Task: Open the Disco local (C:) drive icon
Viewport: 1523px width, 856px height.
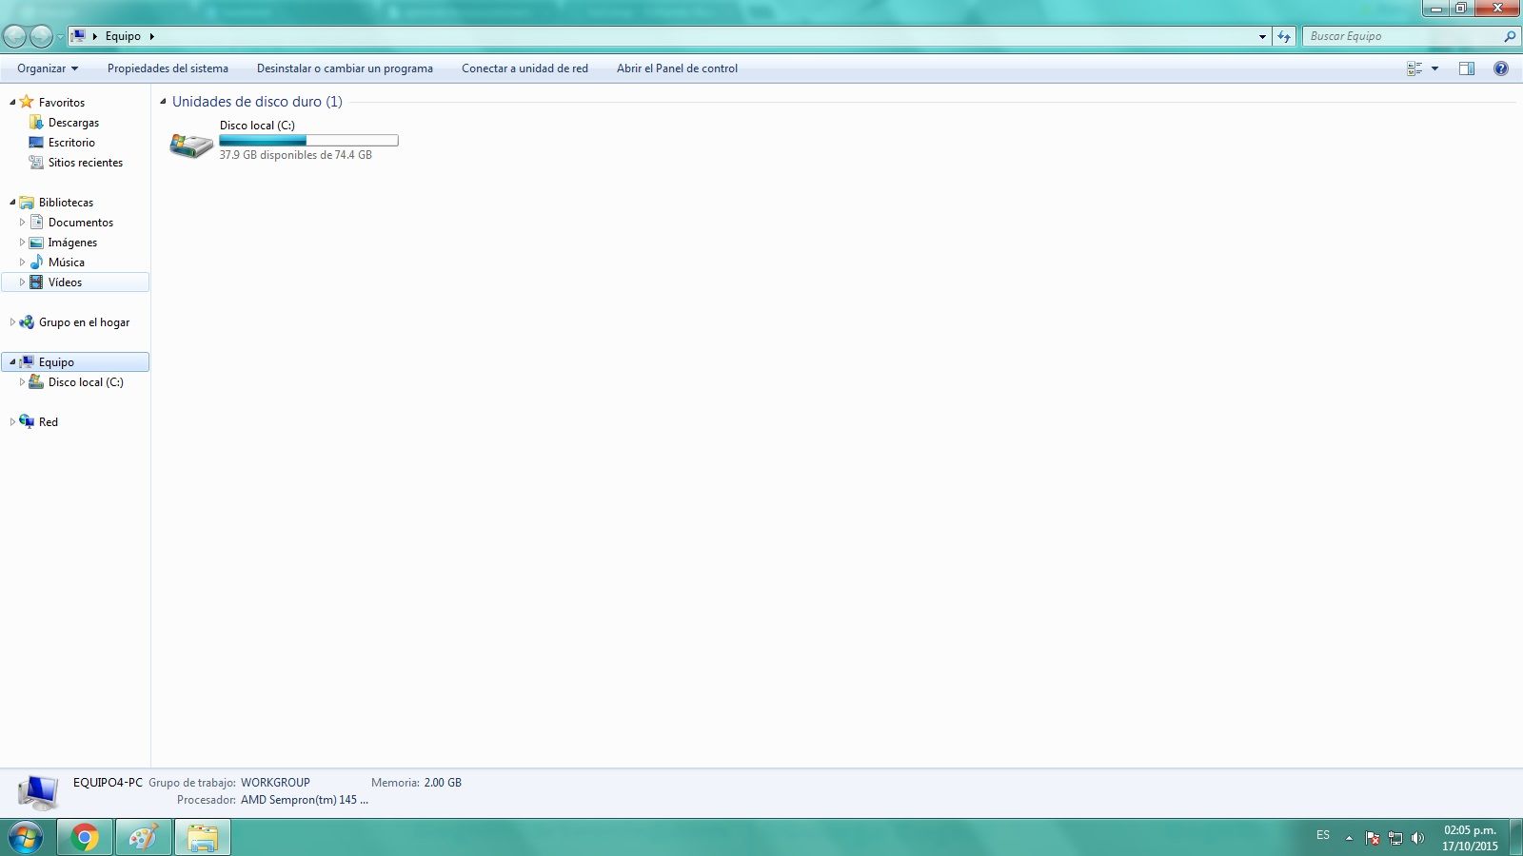Action: click(x=190, y=145)
